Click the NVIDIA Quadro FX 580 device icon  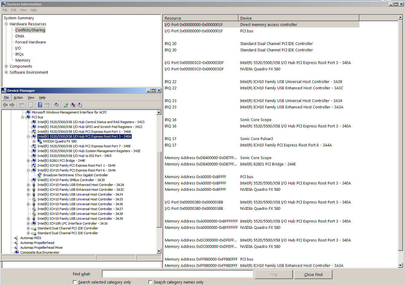(40, 141)
